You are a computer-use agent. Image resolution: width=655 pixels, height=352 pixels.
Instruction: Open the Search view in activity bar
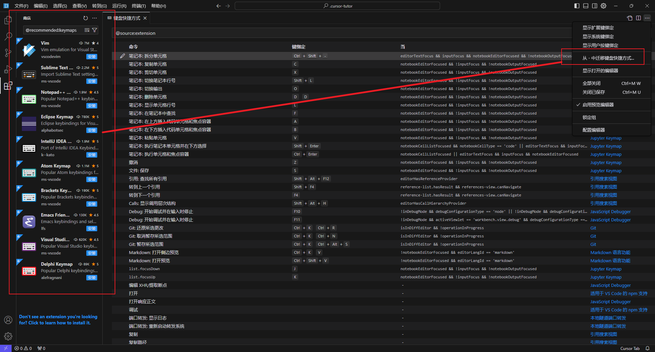pyautogui.click(x=8, y=36)
